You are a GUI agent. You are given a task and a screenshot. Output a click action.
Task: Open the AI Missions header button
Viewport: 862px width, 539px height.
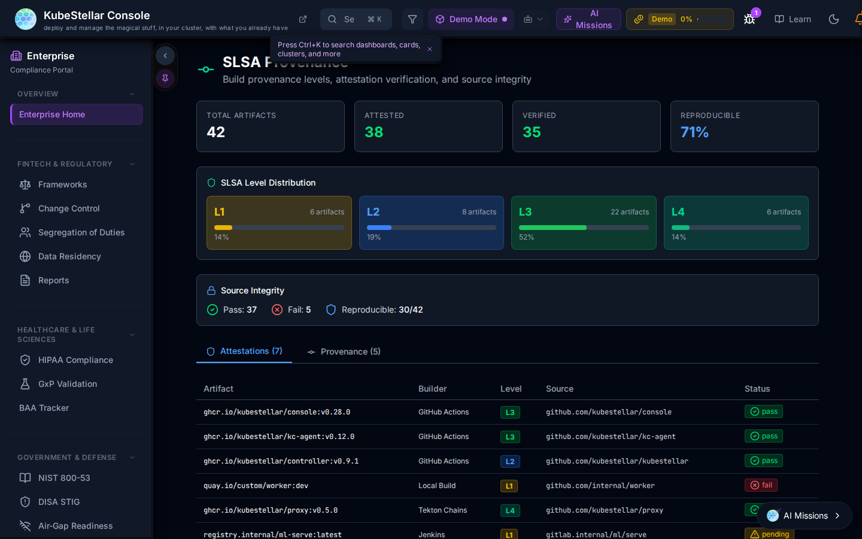pos(588,19)
